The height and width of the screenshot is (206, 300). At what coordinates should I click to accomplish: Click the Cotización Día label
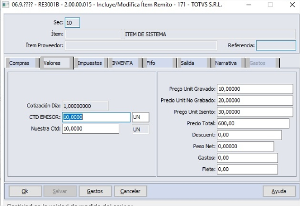[x=43, y=106]
